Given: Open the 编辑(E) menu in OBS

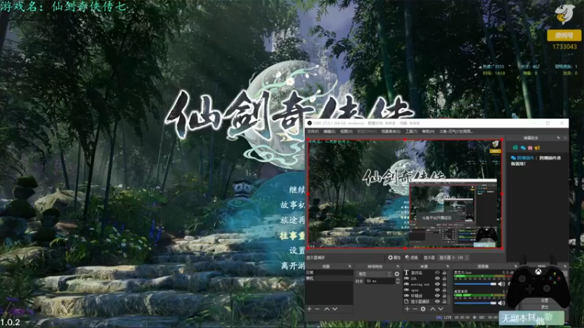Looking at the screenshot, I should pos(329,131).
